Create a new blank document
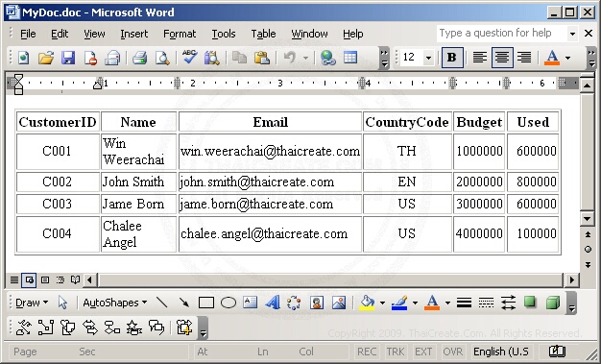The image size is (601, 364). 23,58
